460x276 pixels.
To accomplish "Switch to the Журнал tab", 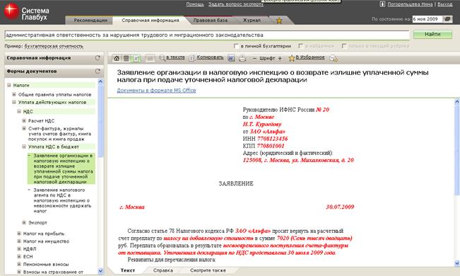I will (252, 21).
